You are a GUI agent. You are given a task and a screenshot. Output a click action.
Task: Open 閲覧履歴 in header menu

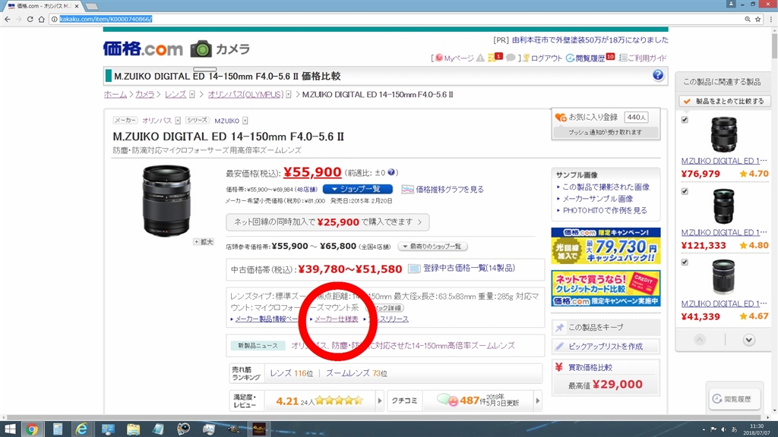590,58
